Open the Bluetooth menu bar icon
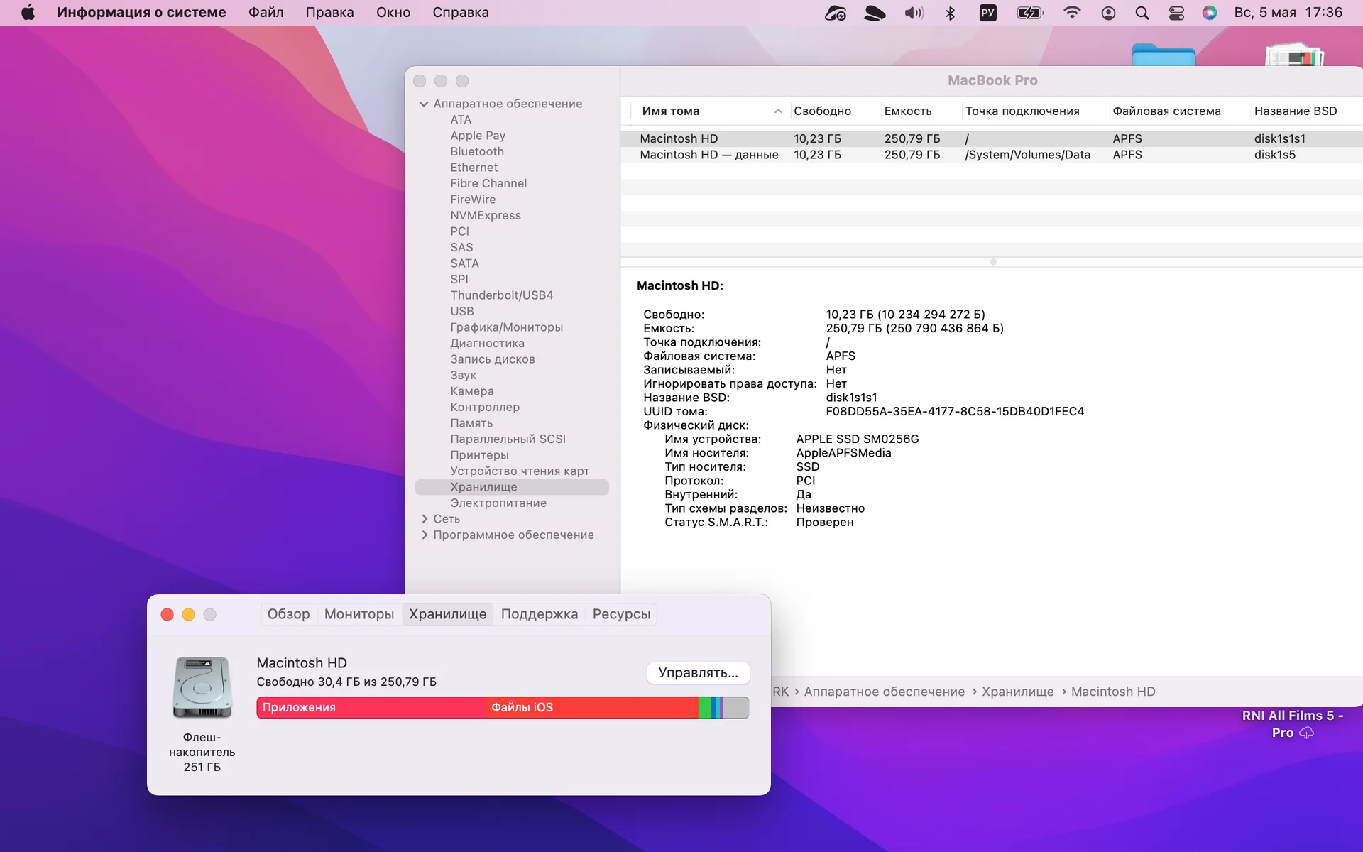The width and height of the screenshot is (1363, 852). 951,13
